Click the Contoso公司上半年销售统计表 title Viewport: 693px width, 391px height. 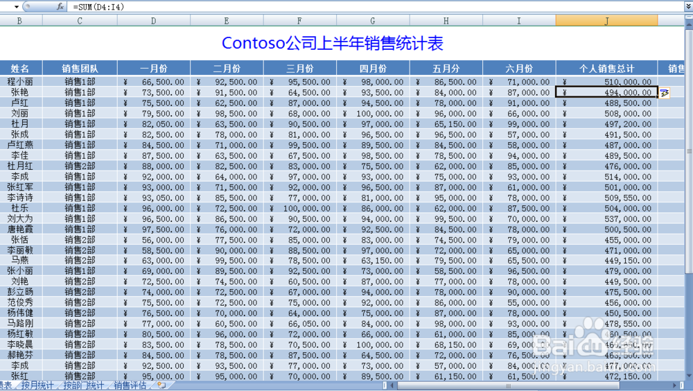tap(333, 44)
